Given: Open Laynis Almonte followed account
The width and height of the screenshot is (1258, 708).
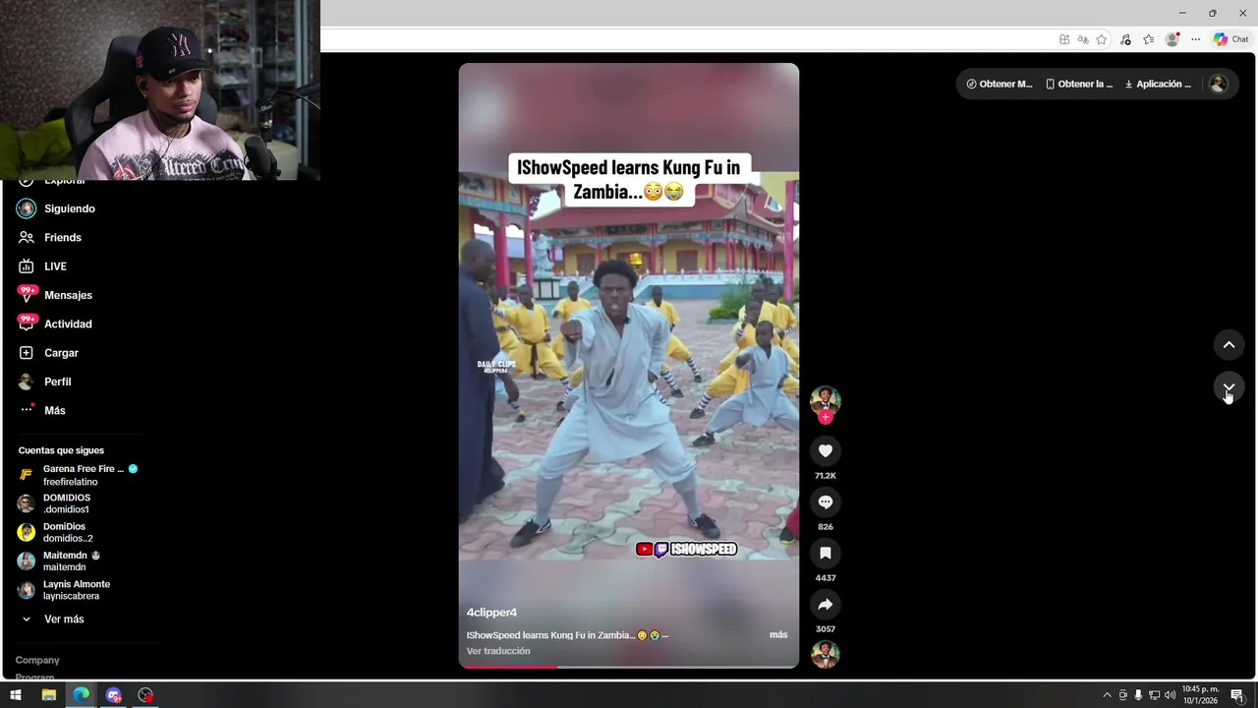Looking at the screenshot, I should click(65, 590).
